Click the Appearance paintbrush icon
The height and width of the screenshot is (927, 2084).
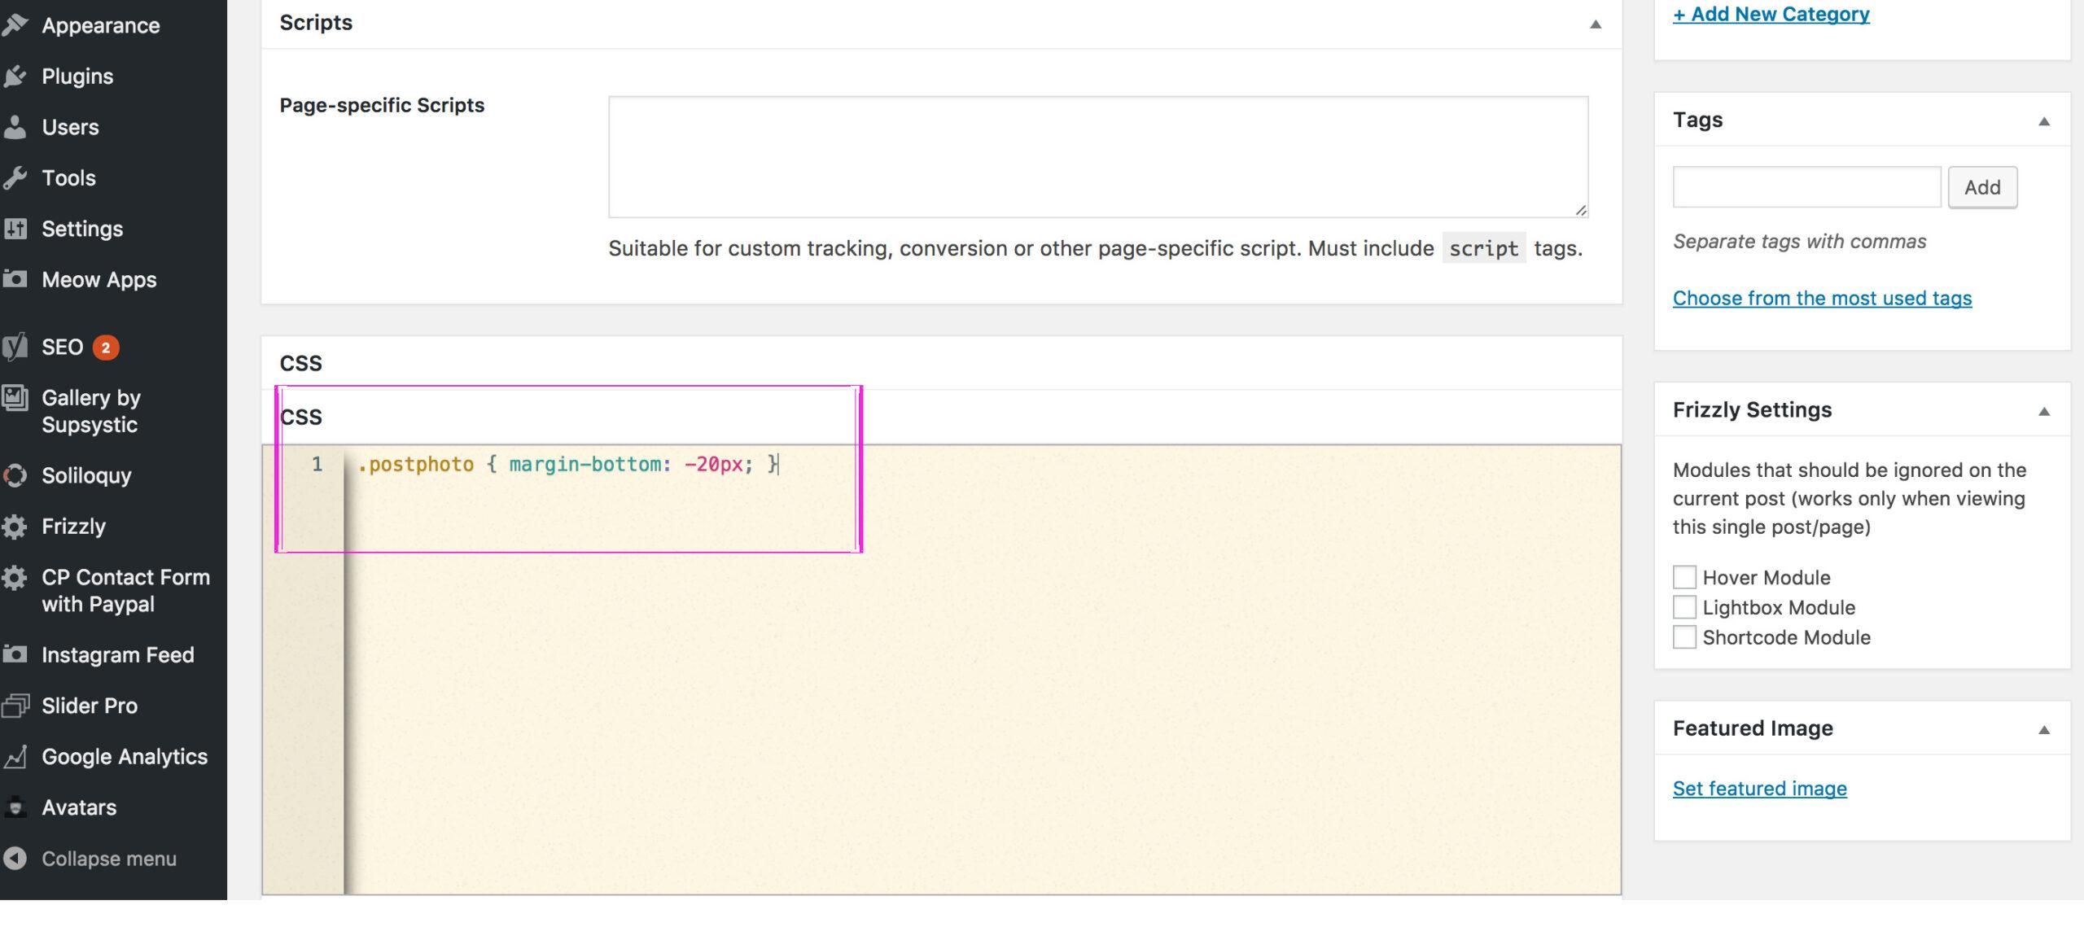[x=15, y=25]
